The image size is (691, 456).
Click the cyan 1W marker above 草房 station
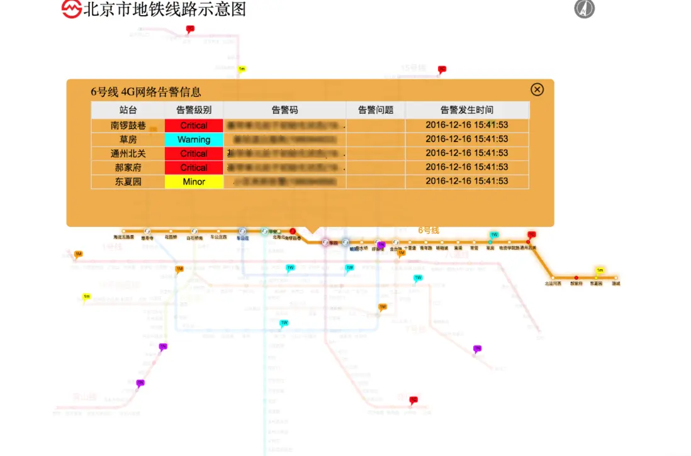[x=494, y=235]
